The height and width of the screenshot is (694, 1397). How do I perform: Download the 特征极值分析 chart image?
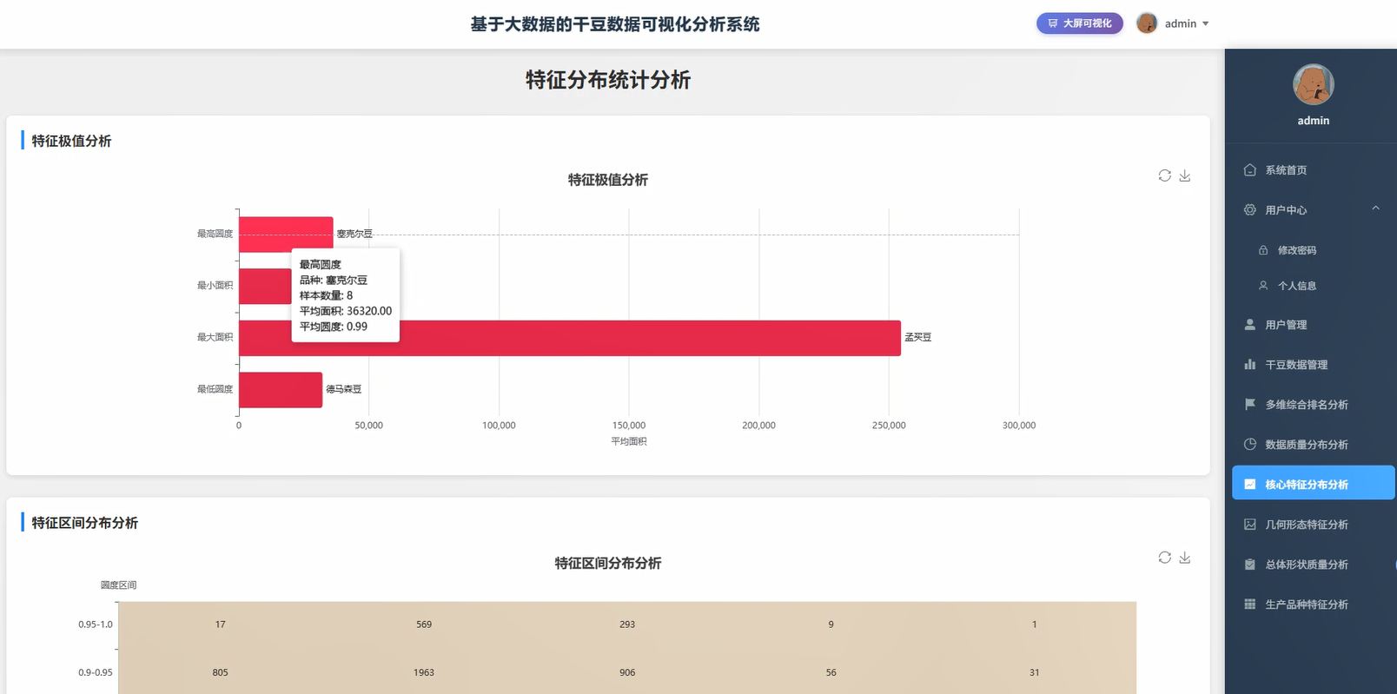click(x=1184, y=175)
